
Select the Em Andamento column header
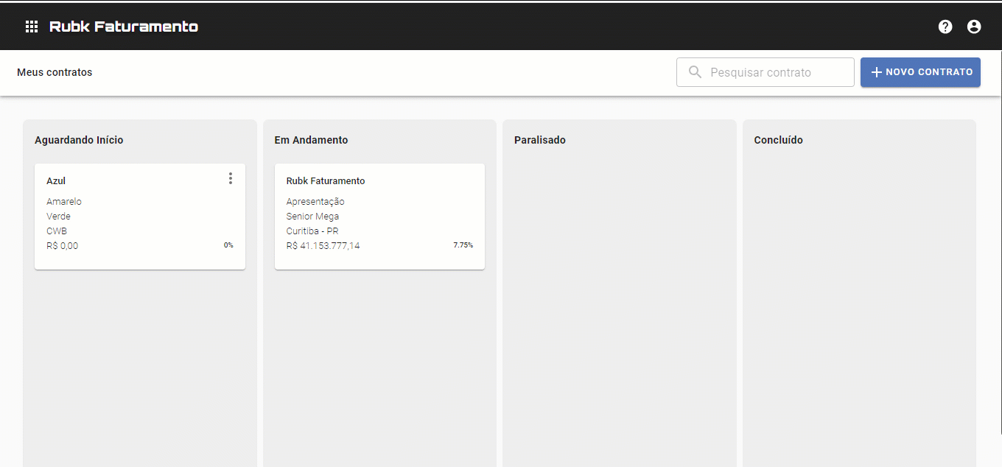tap(311, 140)
